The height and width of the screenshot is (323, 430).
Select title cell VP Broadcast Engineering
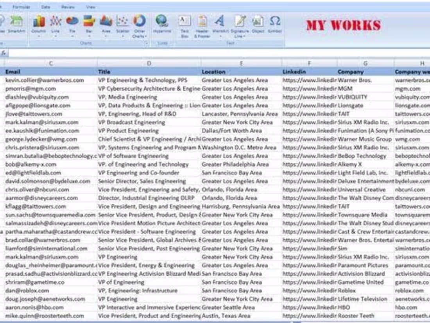point(149,122)
